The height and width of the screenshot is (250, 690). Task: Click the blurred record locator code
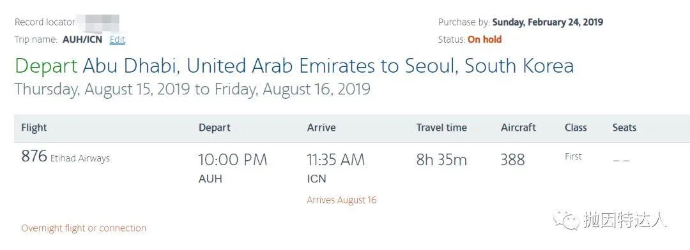[x=98, y=22]
